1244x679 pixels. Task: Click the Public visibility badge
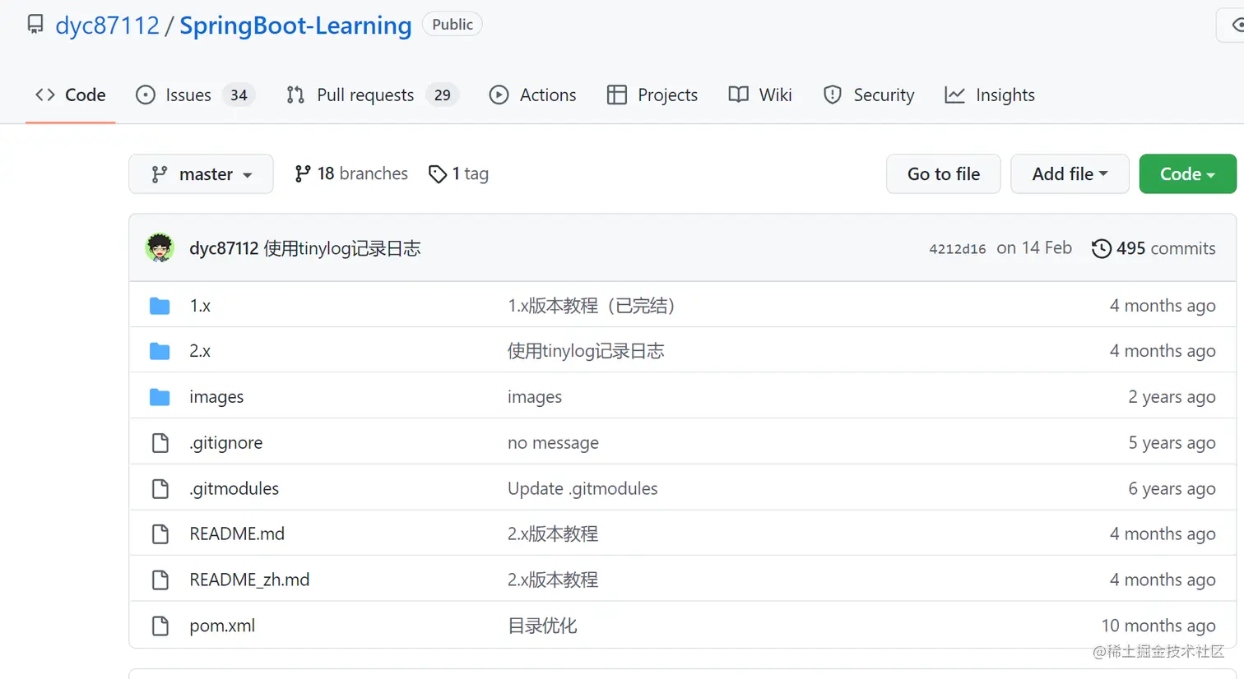click(x=453, y=25)
